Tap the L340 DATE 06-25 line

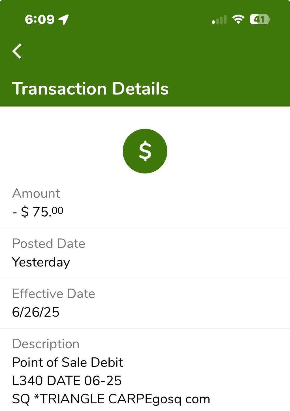point(67,380)
